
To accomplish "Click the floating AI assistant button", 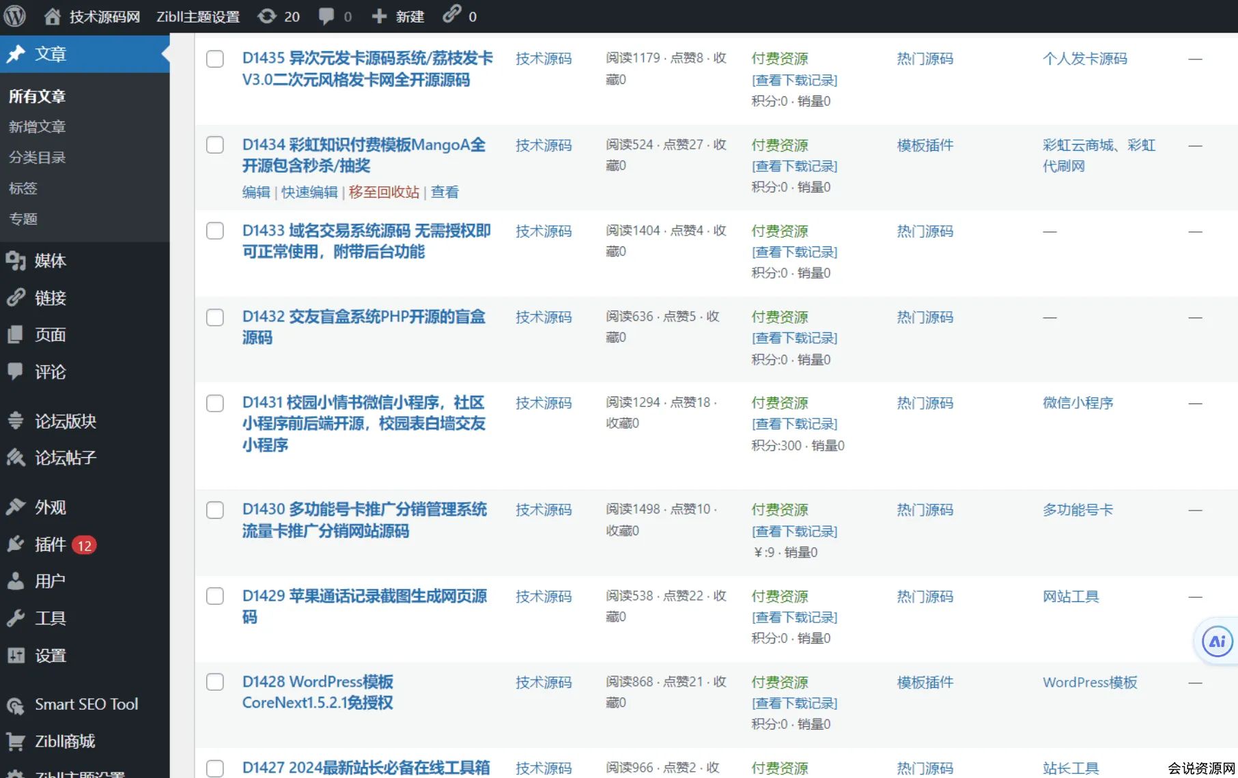I will 1216,641.
